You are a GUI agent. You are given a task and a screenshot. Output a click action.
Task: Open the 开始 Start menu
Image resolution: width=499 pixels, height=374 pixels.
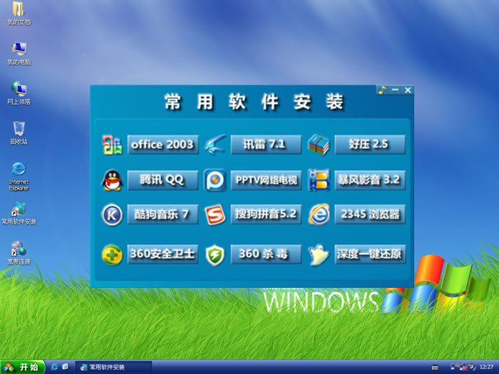click(22, 368)
